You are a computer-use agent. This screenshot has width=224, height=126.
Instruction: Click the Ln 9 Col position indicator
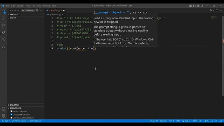(x=153, y=121)
